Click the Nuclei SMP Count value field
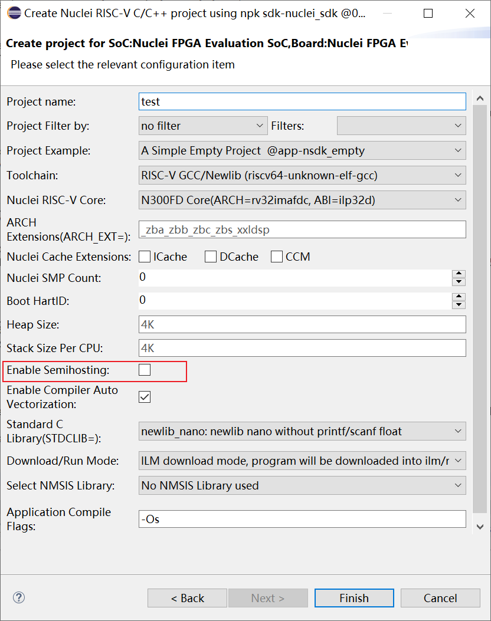 pyautogui.click(x=295, y=278)
